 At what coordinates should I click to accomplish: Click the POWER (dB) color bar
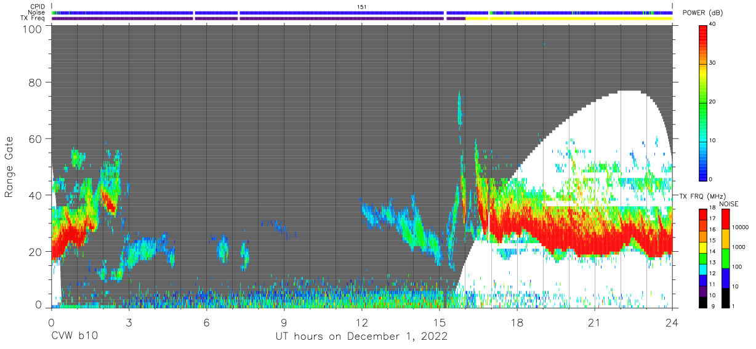click(704, 102)
